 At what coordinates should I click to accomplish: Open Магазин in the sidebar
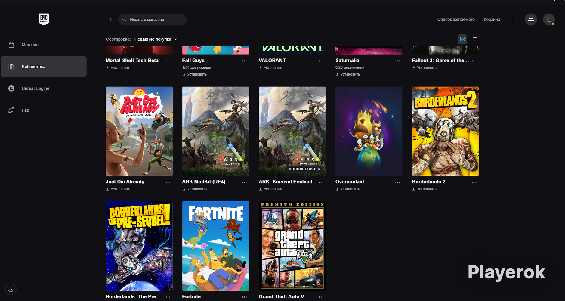44,45
